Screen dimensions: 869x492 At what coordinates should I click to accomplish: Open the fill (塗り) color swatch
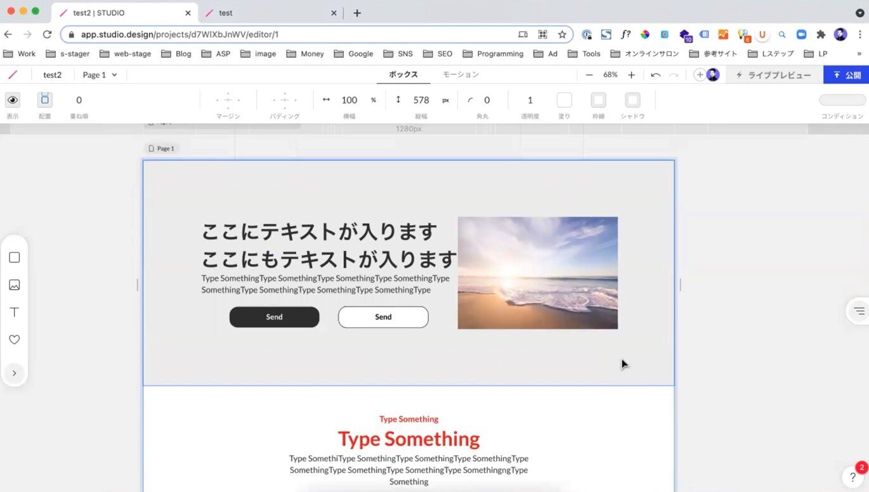point(564,100)
